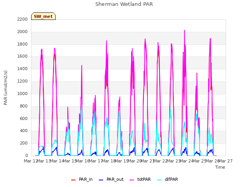Click the totPAR peak above 2000 on Mar 24

point(184,30)
